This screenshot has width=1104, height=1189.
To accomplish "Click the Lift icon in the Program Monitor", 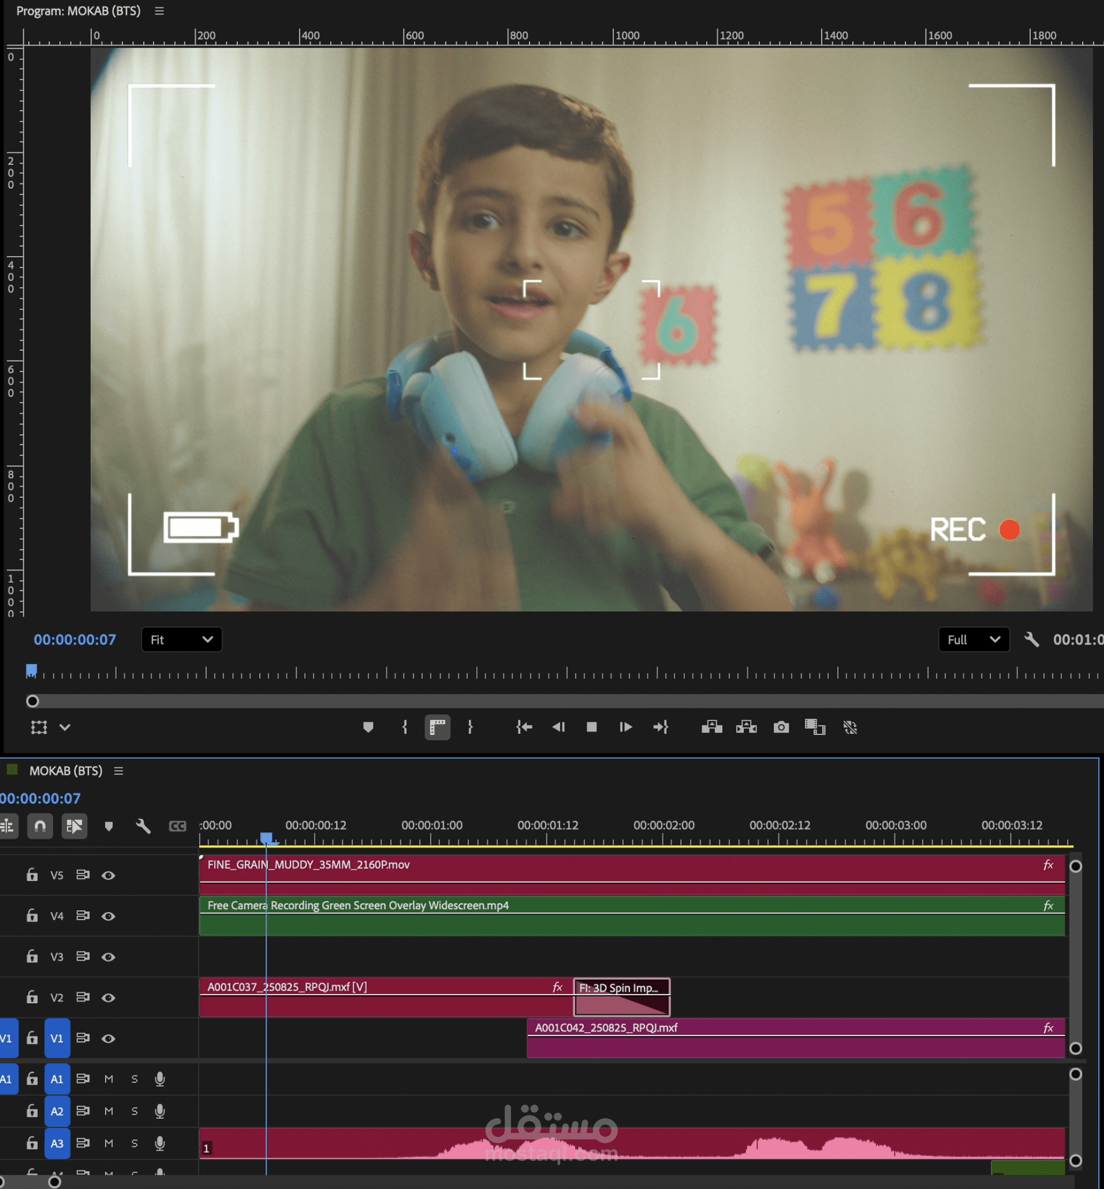I will coord(712,727).
